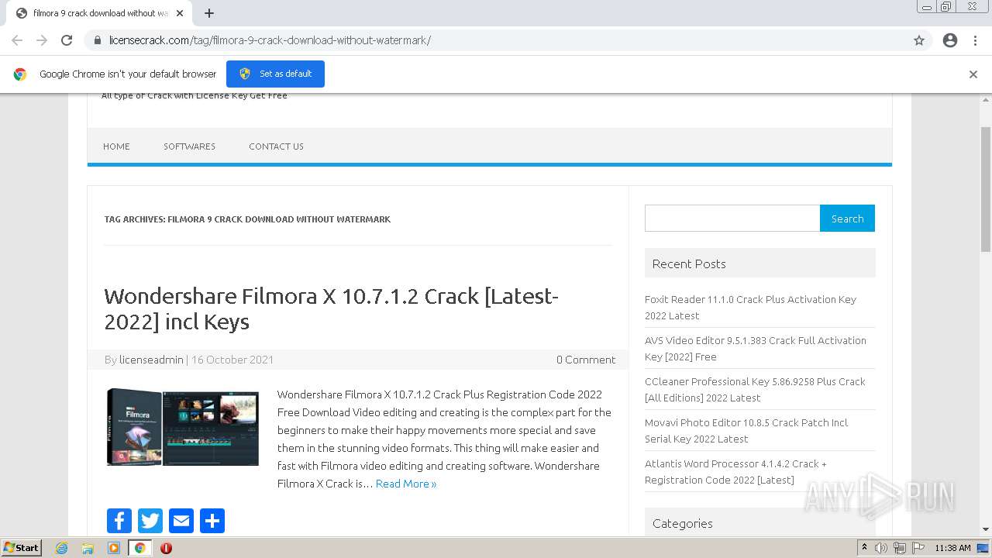The width and height of the screenshot is (992, 558).
Task: Click the Action Center flag icon
Action: click(918, 548)
